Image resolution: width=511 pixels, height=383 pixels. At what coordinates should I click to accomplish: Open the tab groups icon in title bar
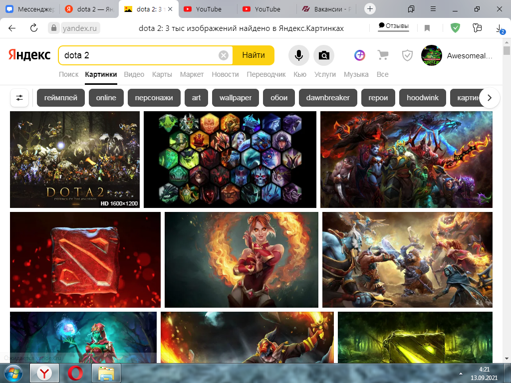pos(411,9)
